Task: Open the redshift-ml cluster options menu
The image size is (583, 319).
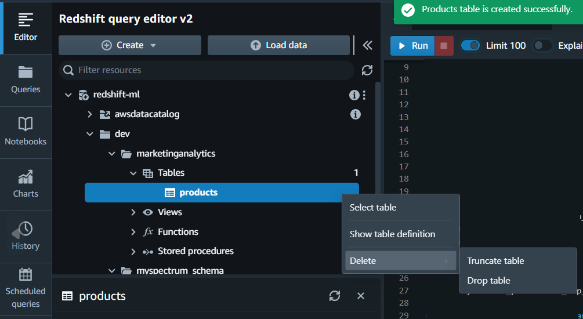Action: (x=364, y=95)
